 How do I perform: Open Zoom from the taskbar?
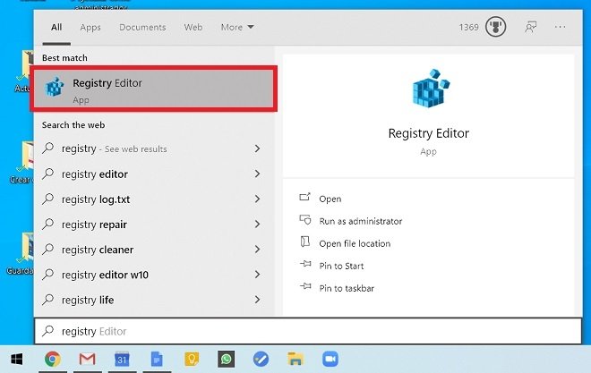pos(330,360)
